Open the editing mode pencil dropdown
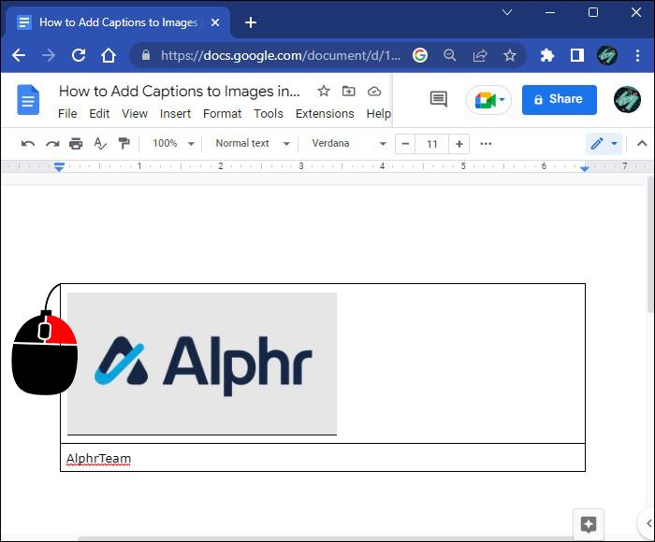This screenshot has width=655, height=542. coord(604,144)
